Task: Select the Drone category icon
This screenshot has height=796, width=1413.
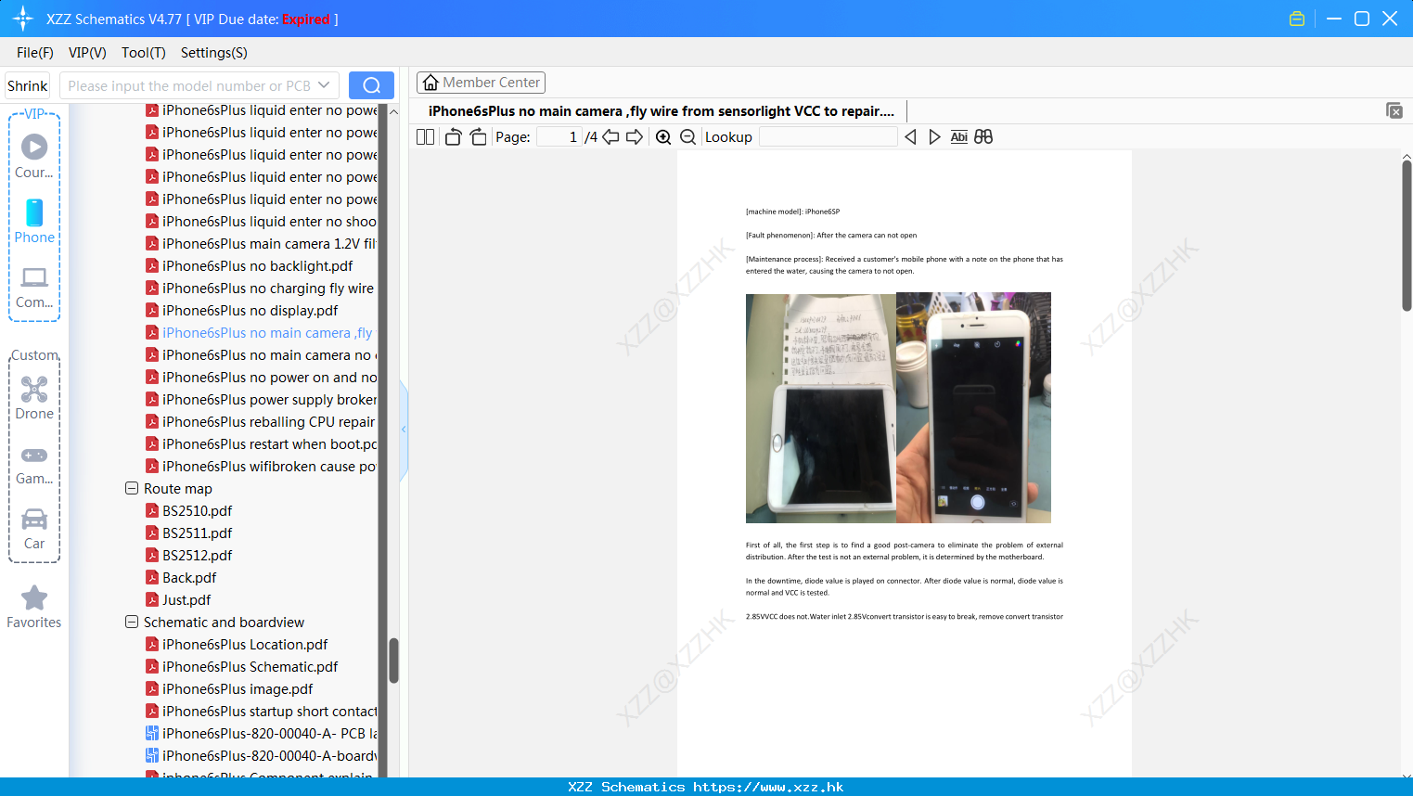Action: 34,389
